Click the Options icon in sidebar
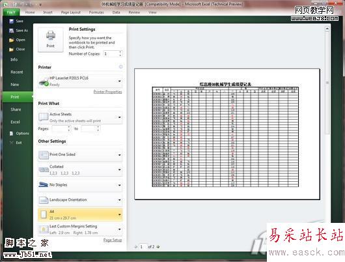This screenshot has height=262, width=345. click(x=12, y=134)
